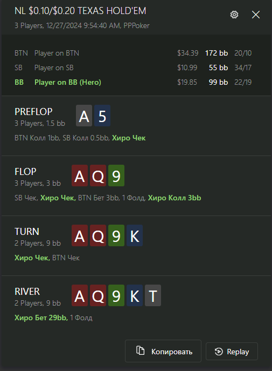Viewport: 272px width, 371px height.
Task: Click the RIVER section heading
Action: [x=27, y=291]
